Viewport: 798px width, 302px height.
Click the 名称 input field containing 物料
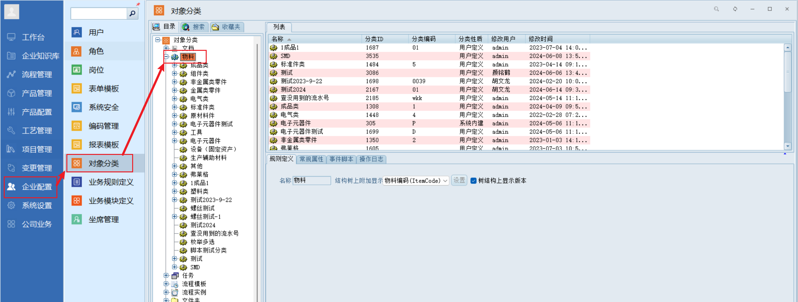click(x=312, y=180)
